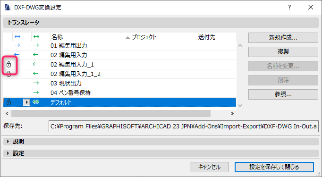Sort by blue bidirectional arrow column header
The image size is (322, 177).
coord(17,37)
